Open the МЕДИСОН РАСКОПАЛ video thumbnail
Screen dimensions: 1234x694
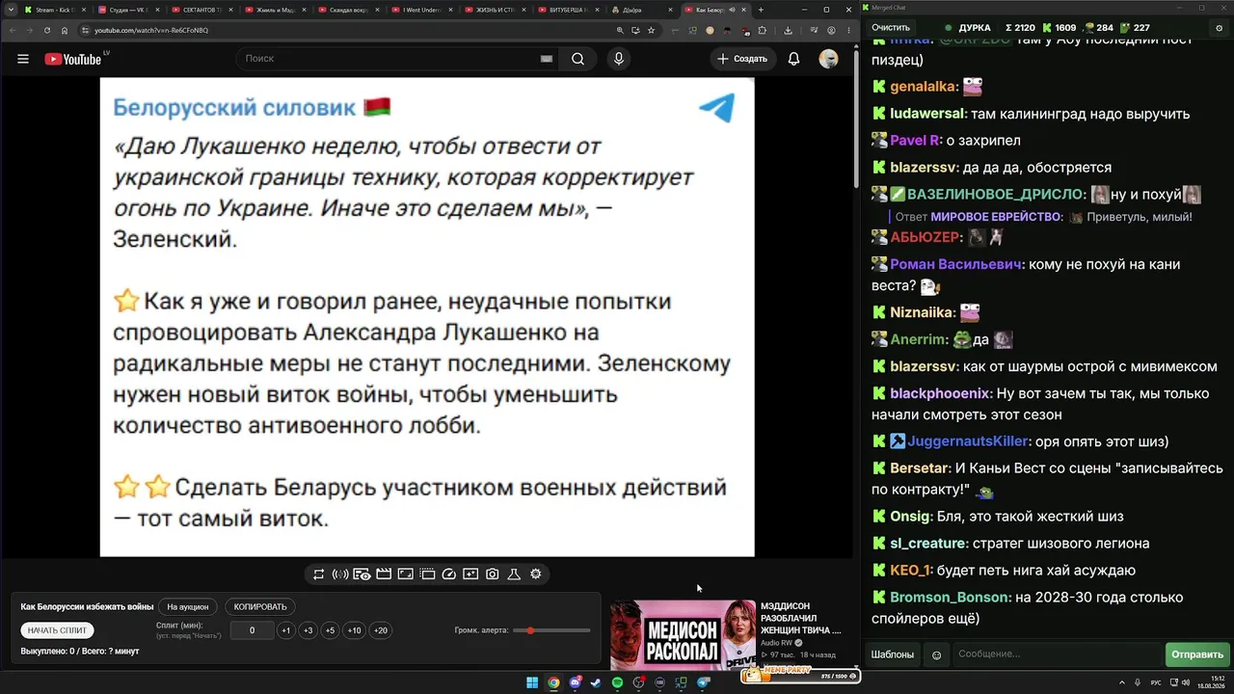pyautogui.click(x=683, y=634)
